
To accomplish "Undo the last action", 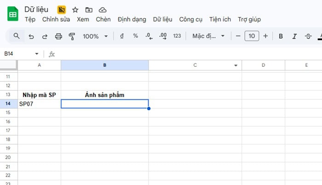I will click(31, 36).
